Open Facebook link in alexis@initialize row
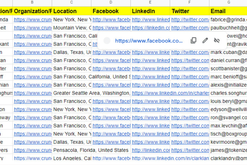This screenshot has height=165, width=247. coord(112,85)
